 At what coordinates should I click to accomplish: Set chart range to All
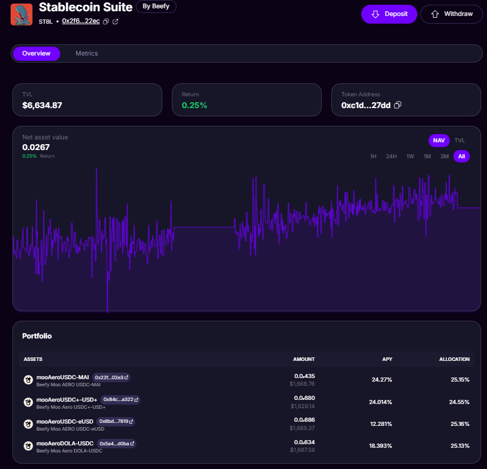462,157
